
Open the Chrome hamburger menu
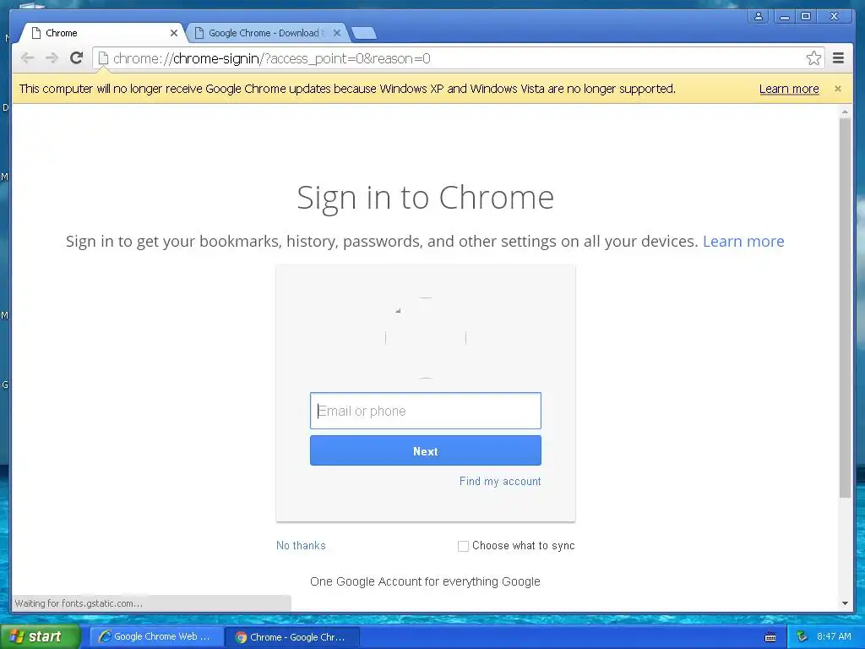tap(839, 58)
